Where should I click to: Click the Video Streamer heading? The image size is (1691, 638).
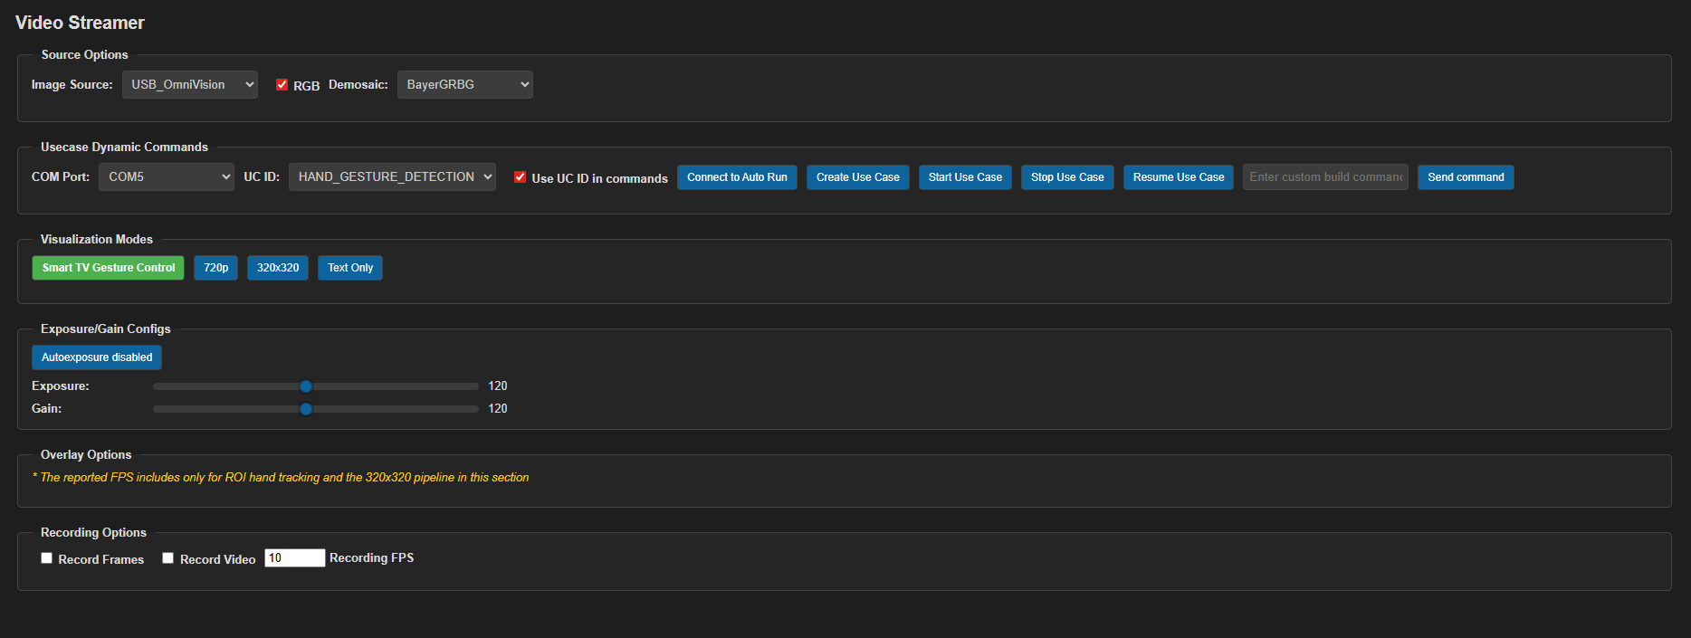click(80, 23)
